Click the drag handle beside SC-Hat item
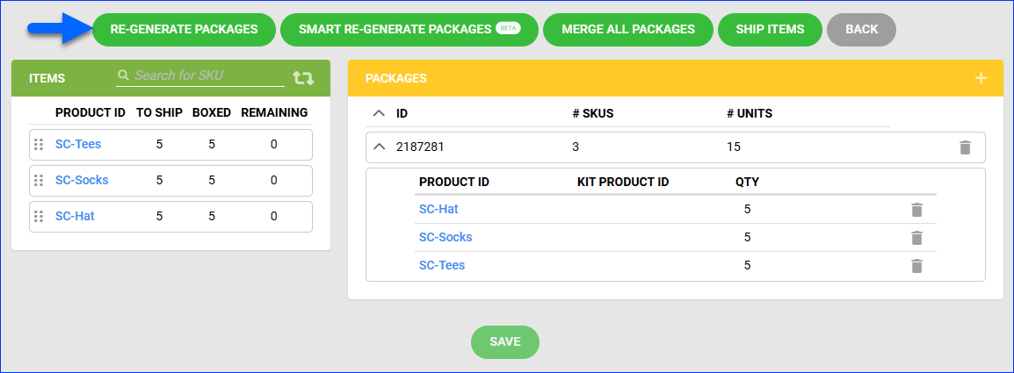 (39, 217)
